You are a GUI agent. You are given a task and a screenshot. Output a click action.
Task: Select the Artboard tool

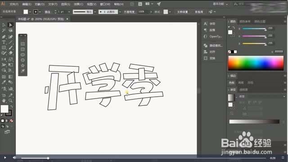pos(4,95)
